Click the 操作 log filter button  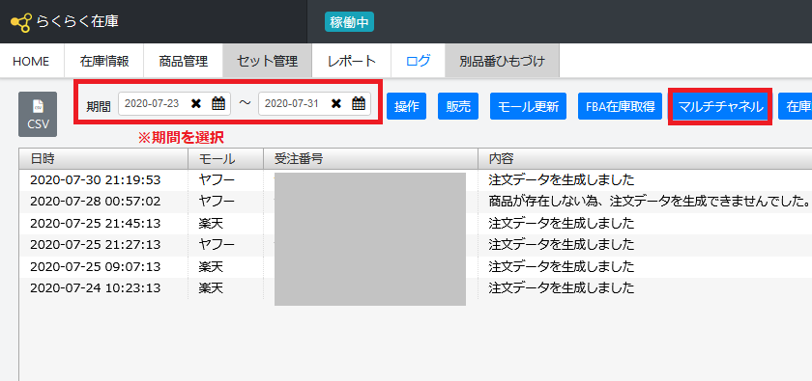pyautogui.click(x=407, y=106)
